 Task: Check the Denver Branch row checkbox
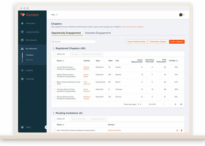coord(55,98)
